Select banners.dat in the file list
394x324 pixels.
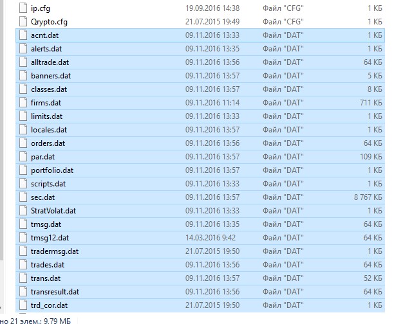50,76
